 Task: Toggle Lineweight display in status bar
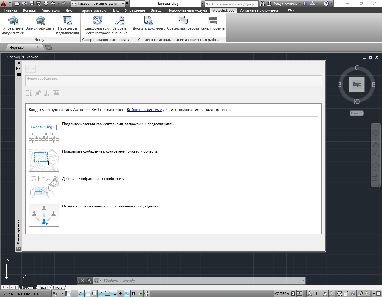[120, 293]
